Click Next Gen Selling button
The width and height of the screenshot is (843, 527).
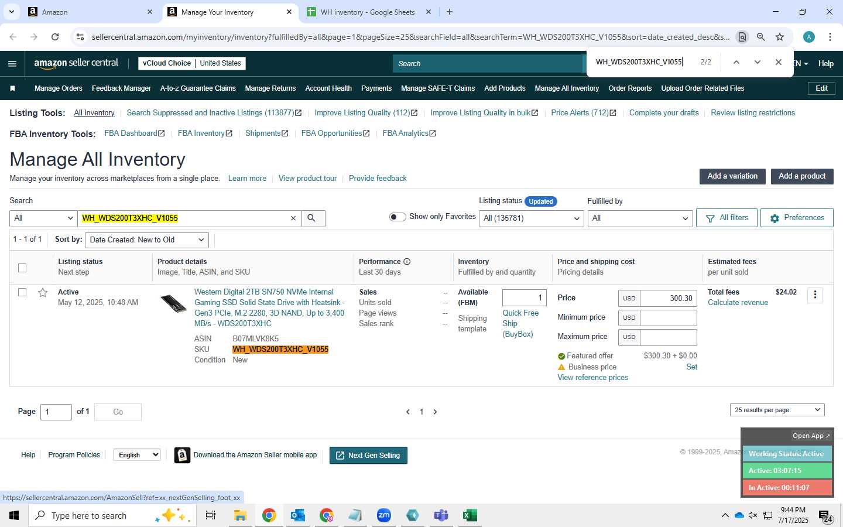click(x=368, y=456)
